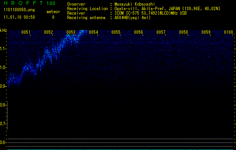The width and height of the screenshot is (236, 150).
Task: Click the meteor count value 0
Action: (x=53, y=17)
